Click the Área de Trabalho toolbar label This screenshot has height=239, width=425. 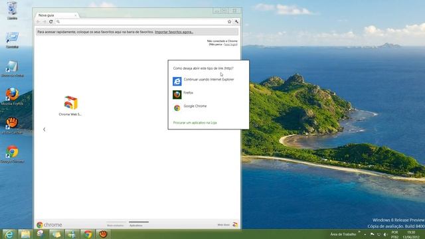tap(343, 234)
